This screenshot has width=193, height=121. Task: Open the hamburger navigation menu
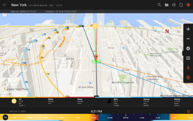pyautogui.click(x=4, y=5)
